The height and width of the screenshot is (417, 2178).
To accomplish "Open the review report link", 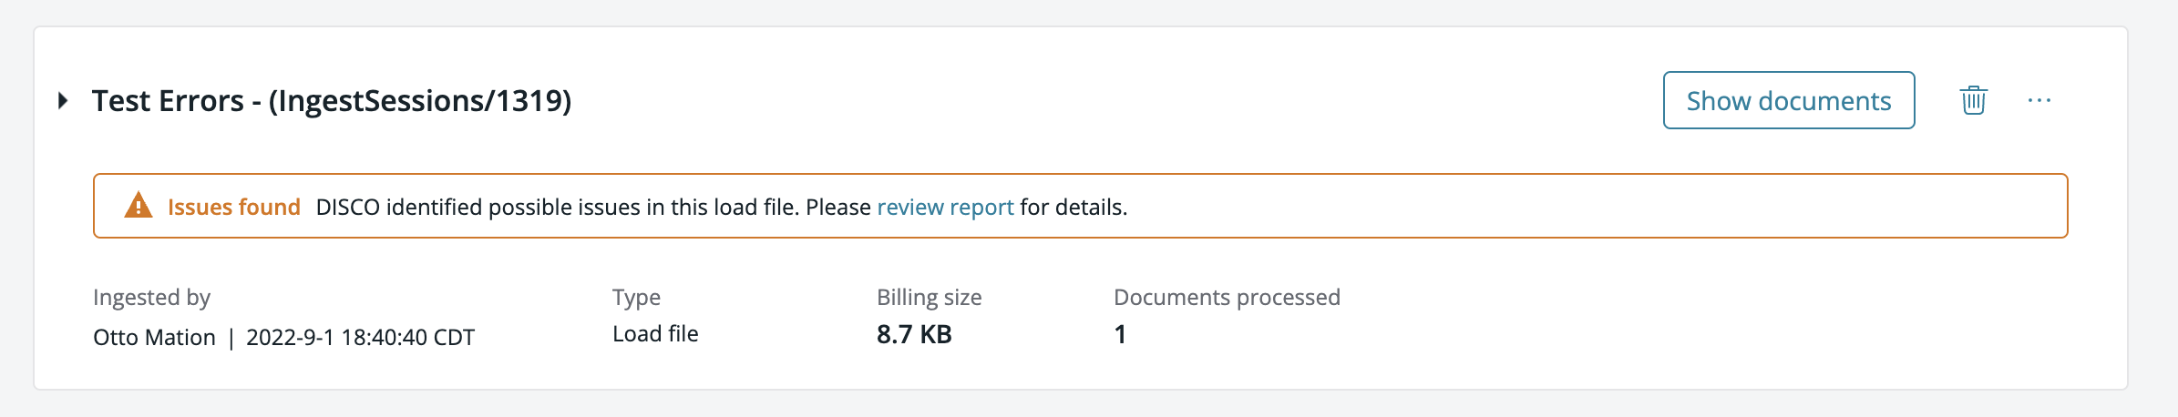I will [x=945, y=207].
